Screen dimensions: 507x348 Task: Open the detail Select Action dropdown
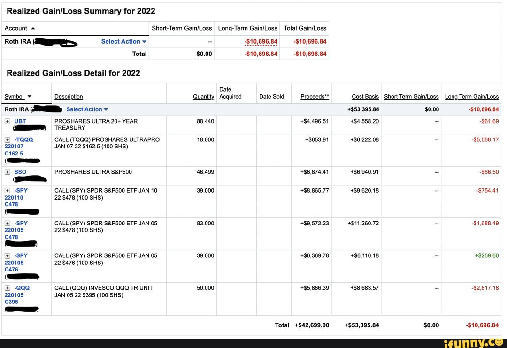tap(87, 109)
